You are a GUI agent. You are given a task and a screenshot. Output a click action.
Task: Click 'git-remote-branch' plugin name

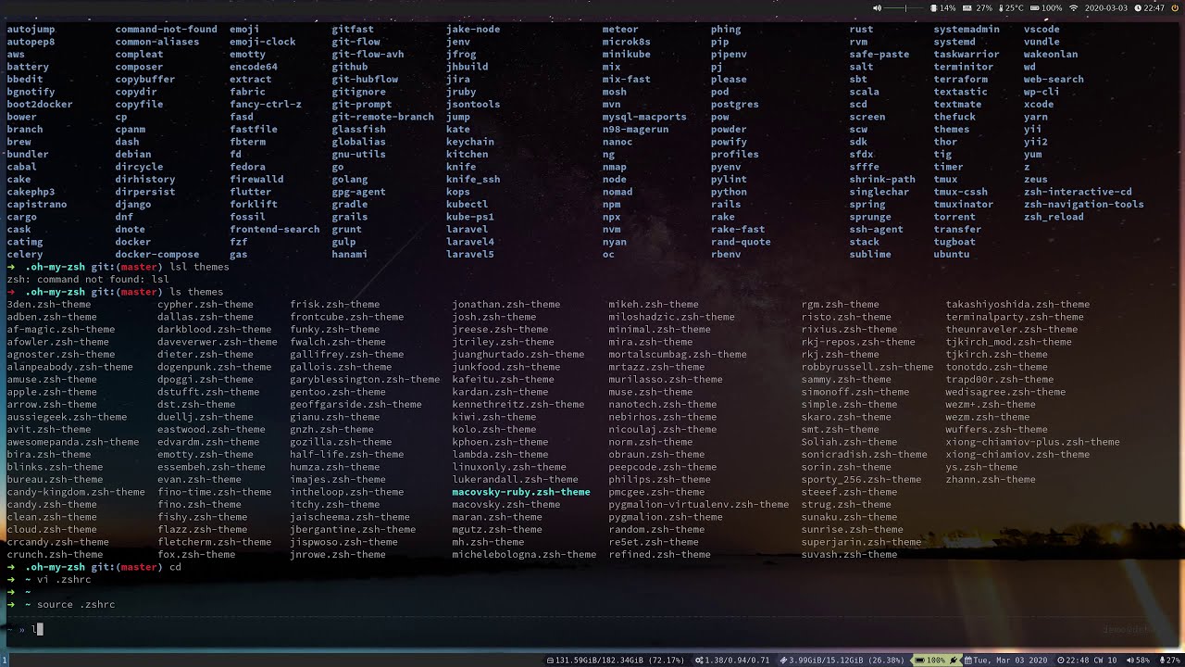pyautogui.click(x=382, y=117)
